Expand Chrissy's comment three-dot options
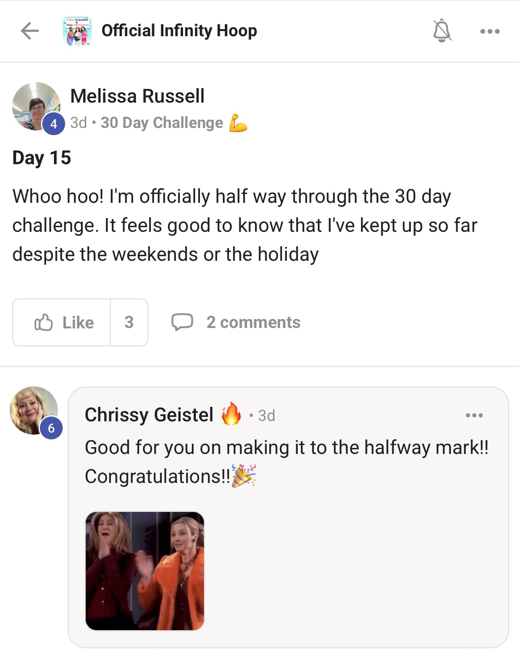The image size is (519, 660). (474, 415)
